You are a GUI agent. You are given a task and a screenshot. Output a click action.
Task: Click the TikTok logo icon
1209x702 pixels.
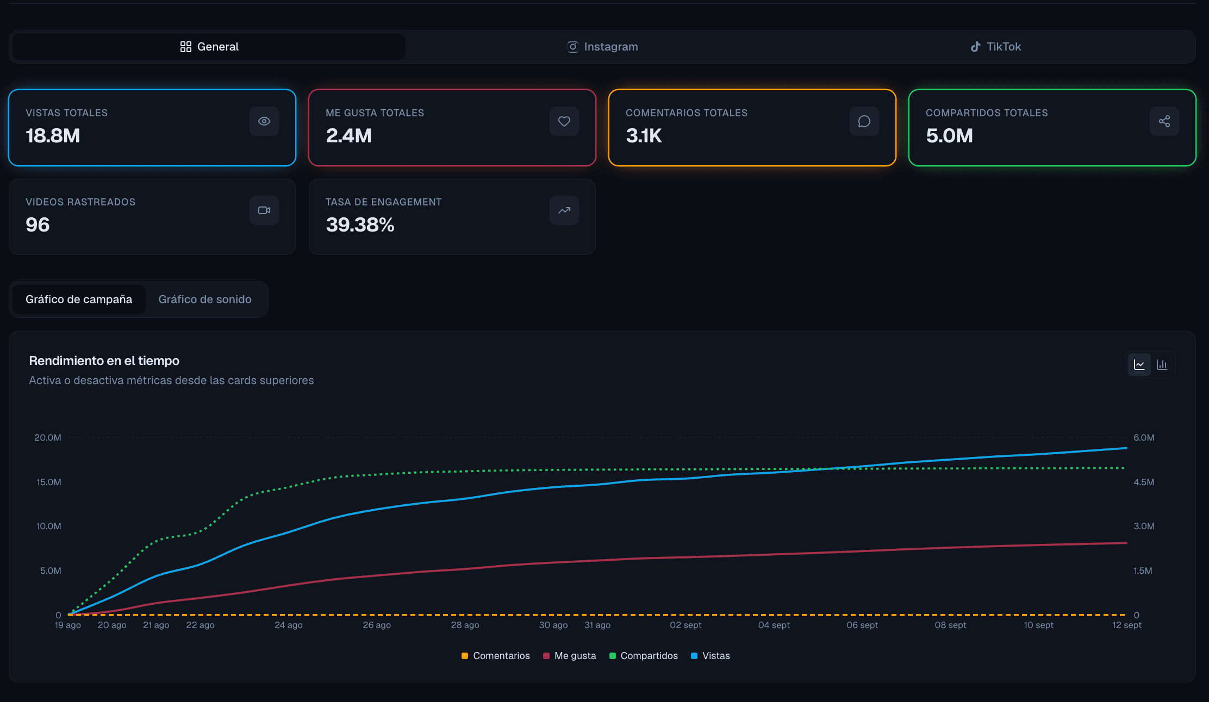[976, 47]
